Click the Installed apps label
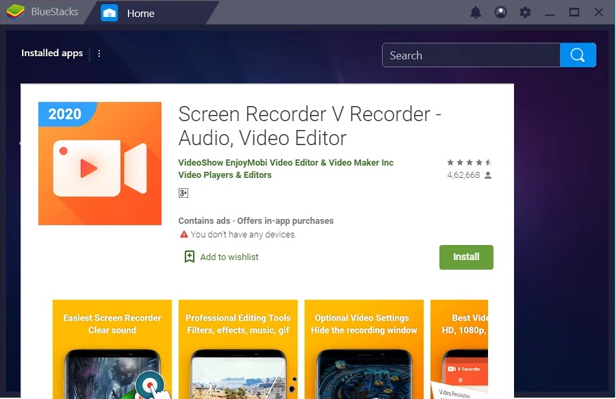Screen dimensions: 616x399 pyautogui.click(x=52, y=53)
